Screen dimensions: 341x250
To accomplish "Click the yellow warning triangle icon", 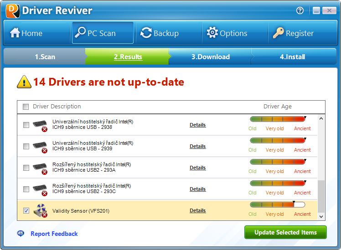I will coord(24,82).
